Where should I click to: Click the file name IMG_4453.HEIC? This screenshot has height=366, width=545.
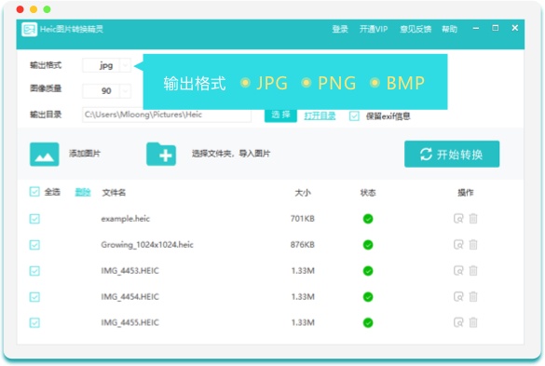click(130, 271)
